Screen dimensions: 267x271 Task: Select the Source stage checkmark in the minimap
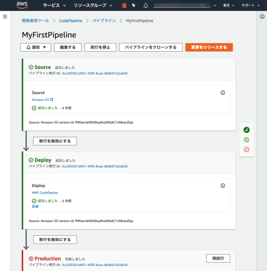[246, 130]
